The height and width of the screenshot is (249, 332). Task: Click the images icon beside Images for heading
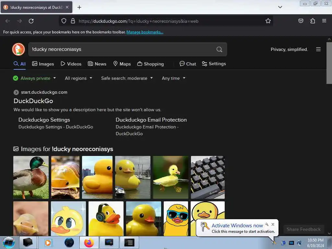16,149
